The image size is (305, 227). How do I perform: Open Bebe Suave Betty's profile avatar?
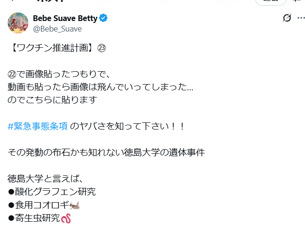tap(18, 23)
